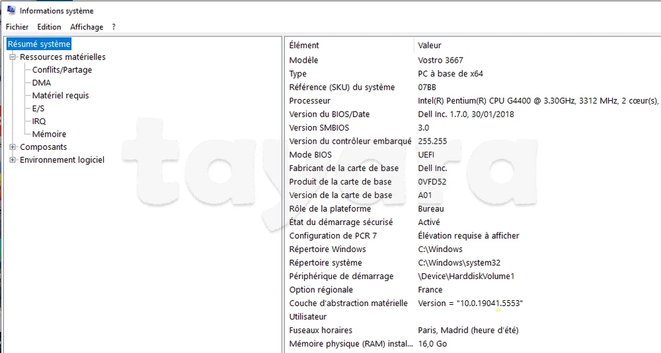The width and height of the screenshot is (661, 353).
Task: Select Résumé système in the tree
Action: pos(38,44)
